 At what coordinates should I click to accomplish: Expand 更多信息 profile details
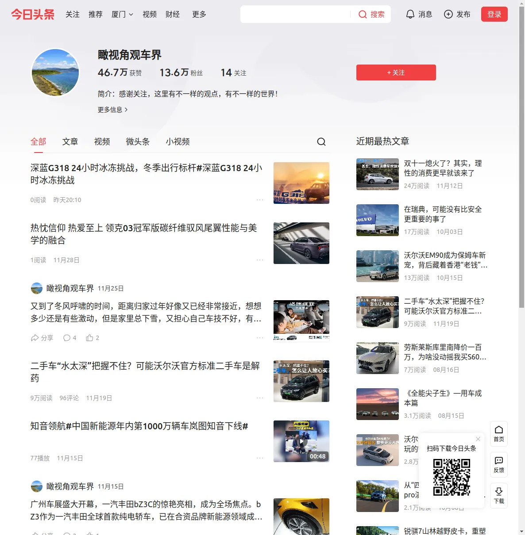pos(113,110)
